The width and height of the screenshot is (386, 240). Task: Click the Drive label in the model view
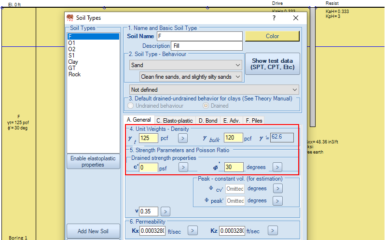(x=277, y=3)
